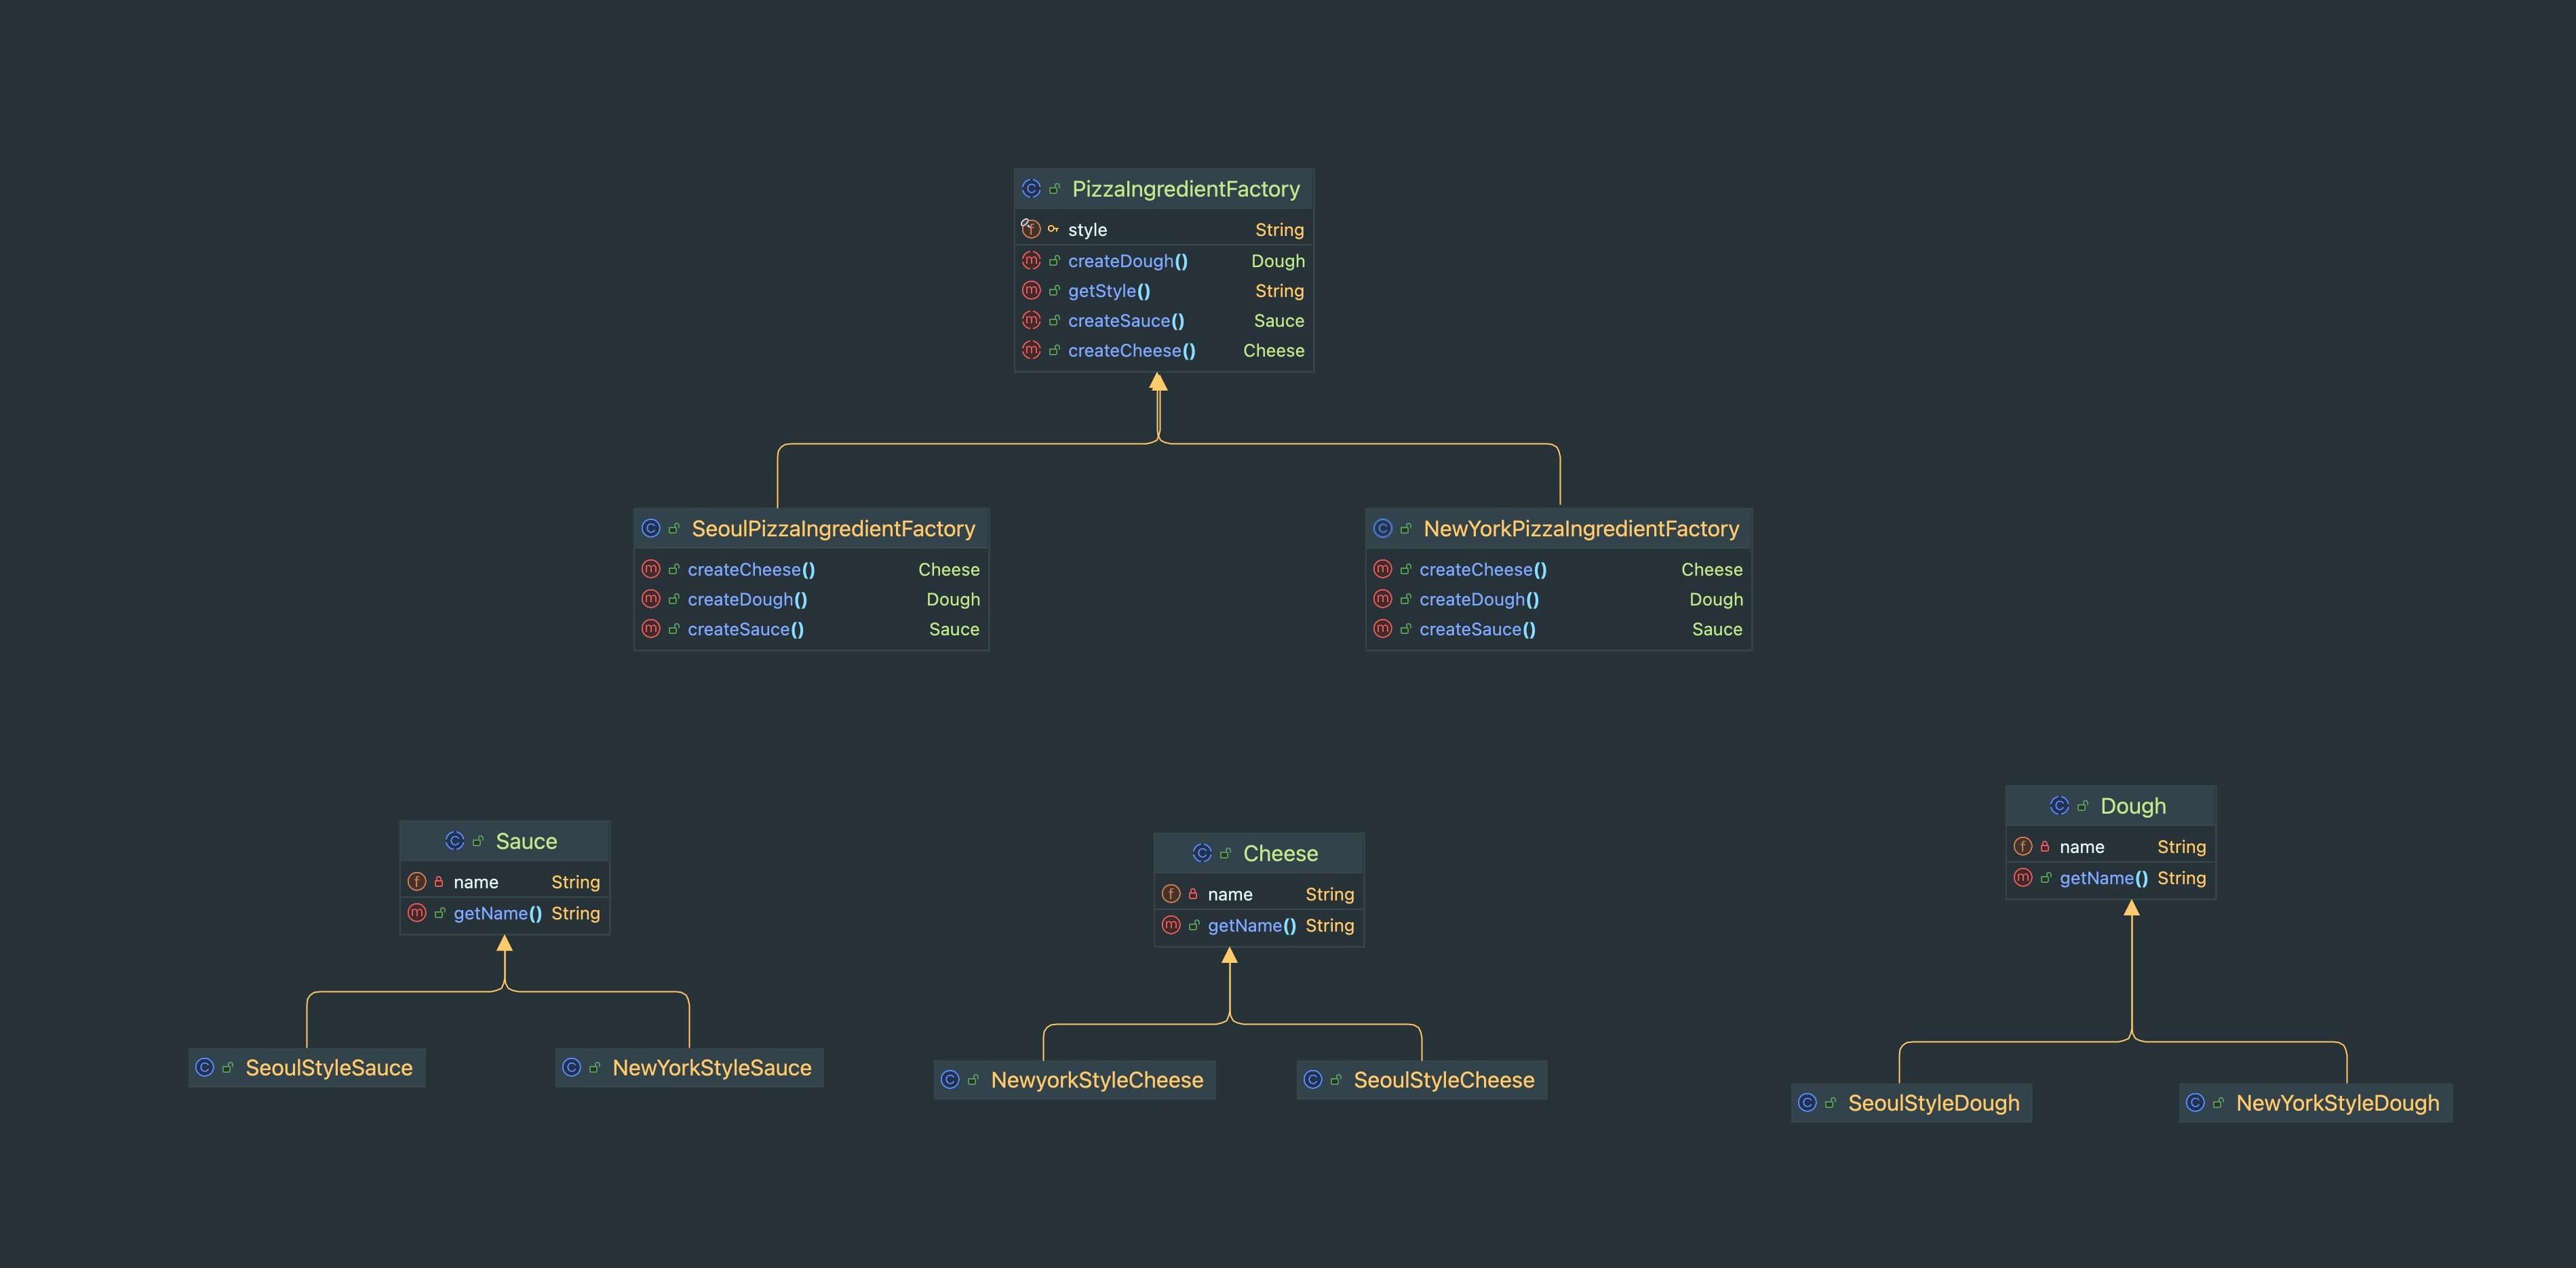This screenshot has width=2576, height=1268.
Task: Click the SeoulPizzaIngredientFactory class icon
Action: [651, 529]
